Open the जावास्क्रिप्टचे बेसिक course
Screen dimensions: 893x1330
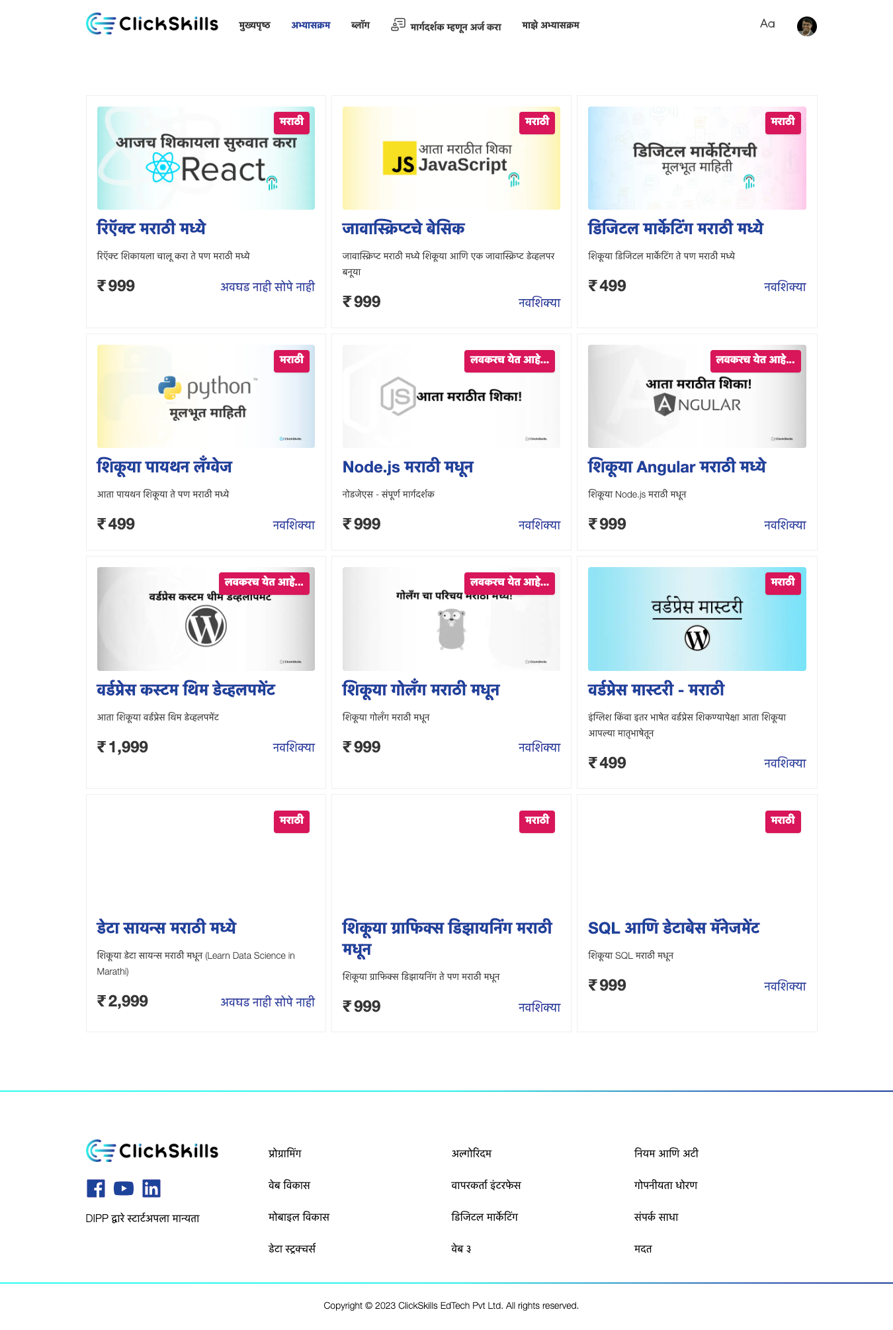pos(404,228)
